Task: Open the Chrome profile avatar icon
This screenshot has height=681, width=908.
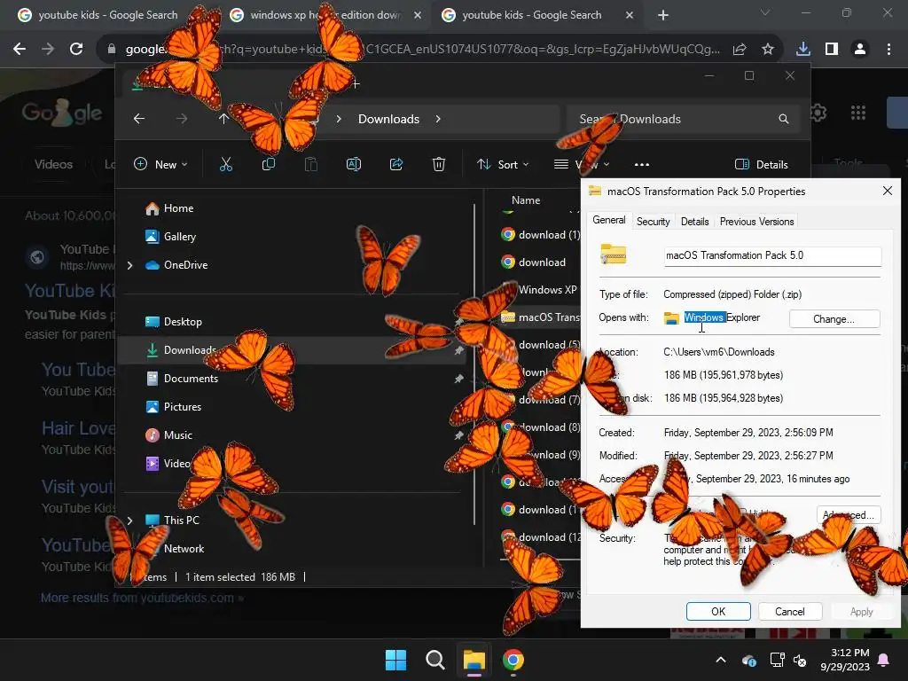Action: 860,50
